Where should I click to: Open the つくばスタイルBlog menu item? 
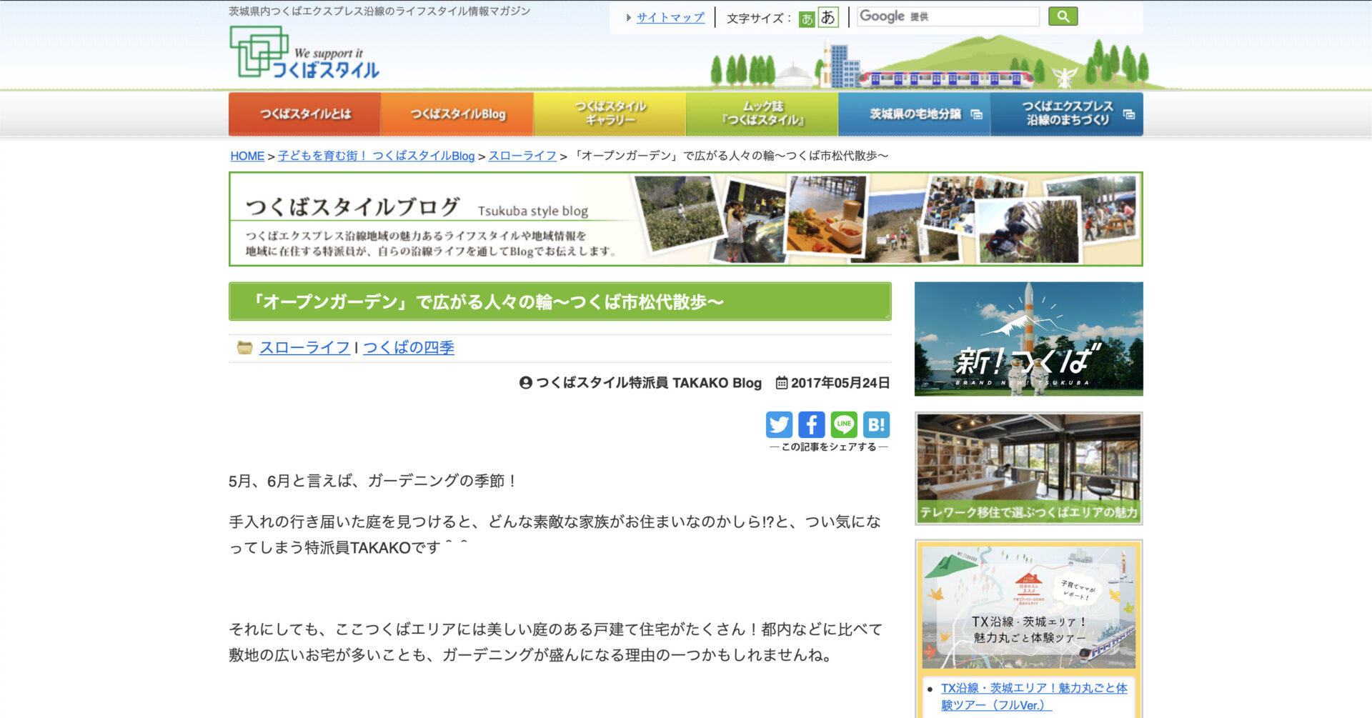click(457, 114)
